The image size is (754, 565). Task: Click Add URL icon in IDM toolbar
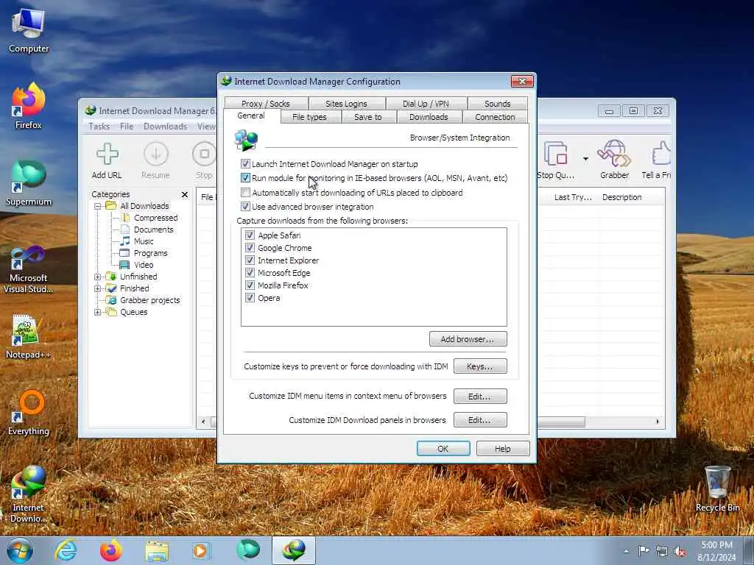[107, 154]
